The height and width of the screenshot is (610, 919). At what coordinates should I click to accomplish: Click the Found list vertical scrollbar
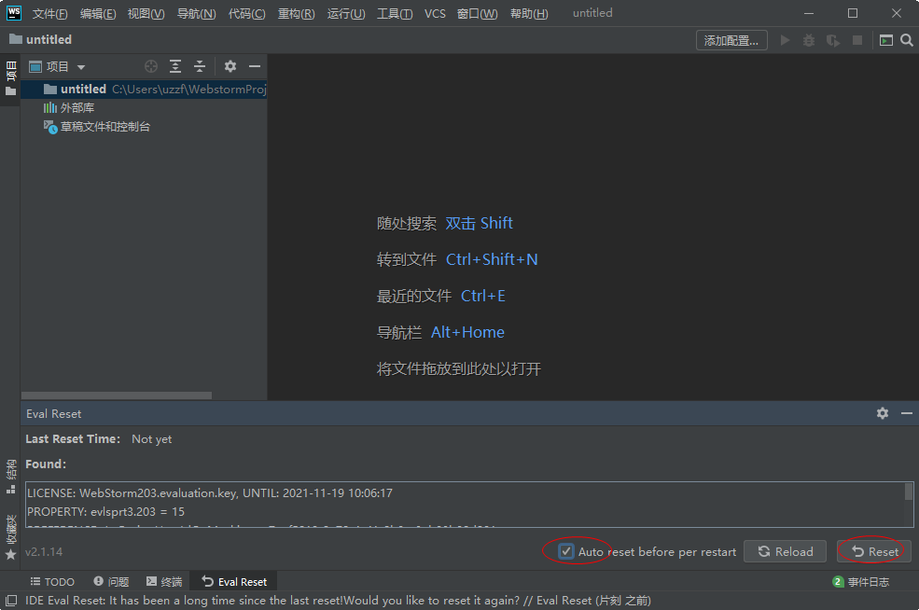909,492
